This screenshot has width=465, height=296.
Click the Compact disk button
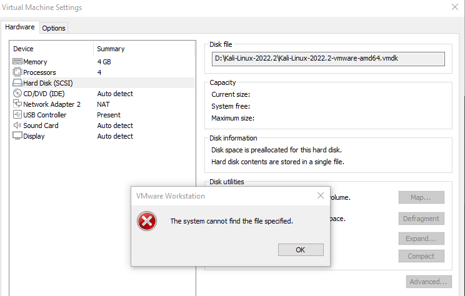(421, 256)
